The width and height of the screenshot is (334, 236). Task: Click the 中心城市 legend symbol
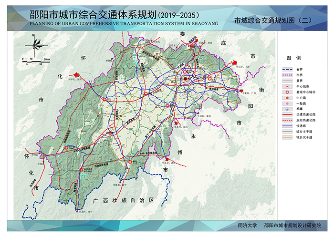coord(286,86)
